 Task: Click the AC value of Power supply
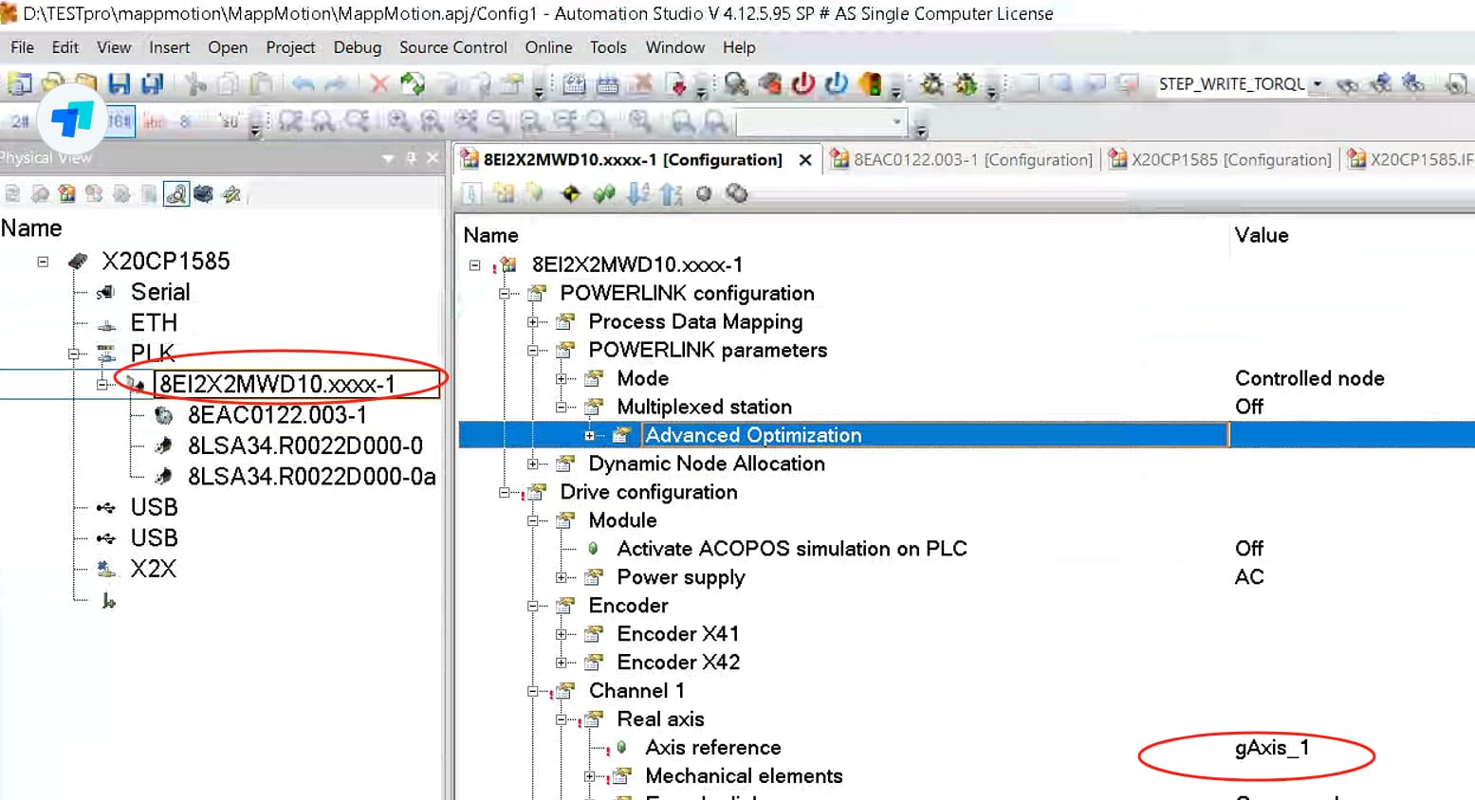click(1249, 577)
